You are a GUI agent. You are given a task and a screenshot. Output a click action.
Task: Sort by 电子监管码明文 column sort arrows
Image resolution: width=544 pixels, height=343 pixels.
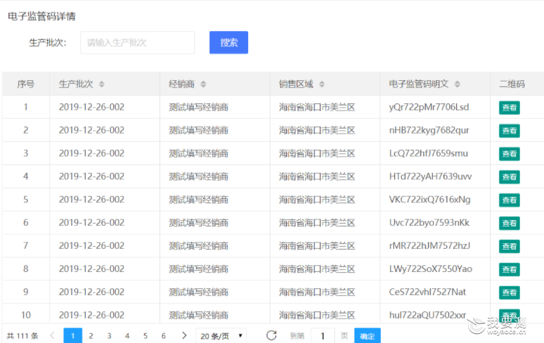coord(458,84)
